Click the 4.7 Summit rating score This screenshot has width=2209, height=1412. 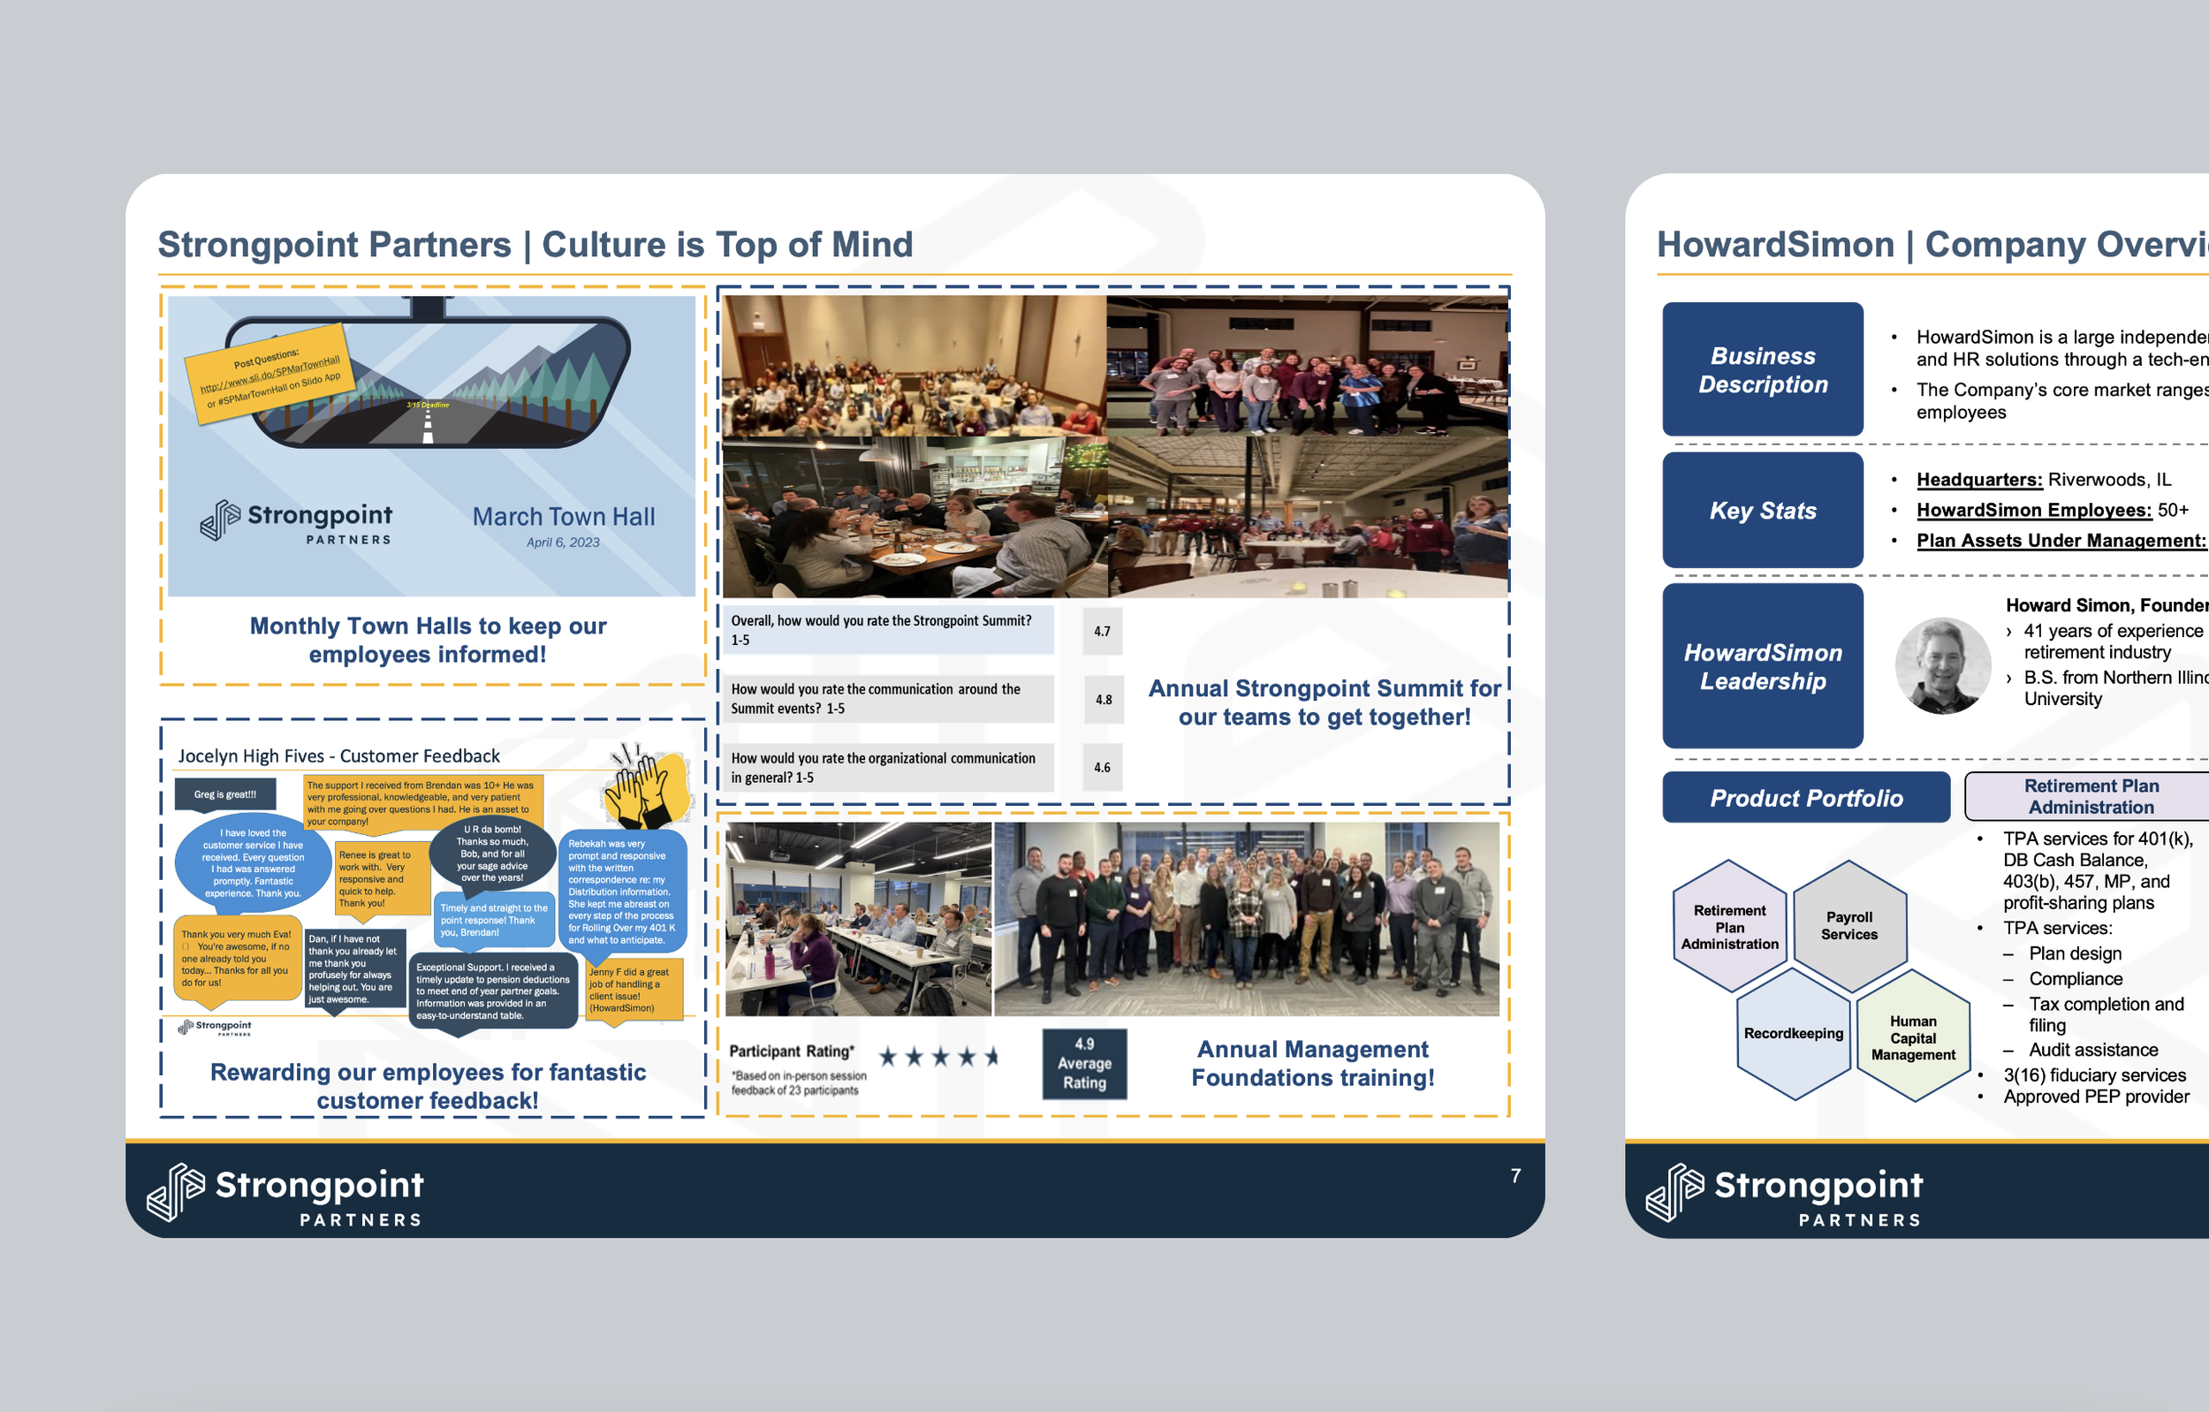1102,631
